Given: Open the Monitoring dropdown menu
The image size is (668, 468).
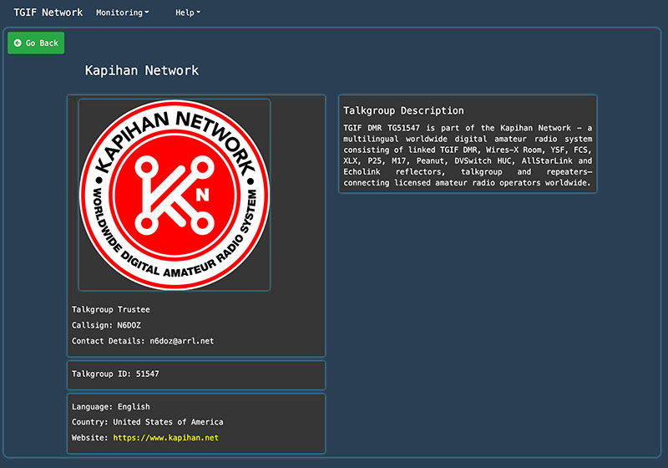Looking at the screenshot, I should click(x=122, y=13).
